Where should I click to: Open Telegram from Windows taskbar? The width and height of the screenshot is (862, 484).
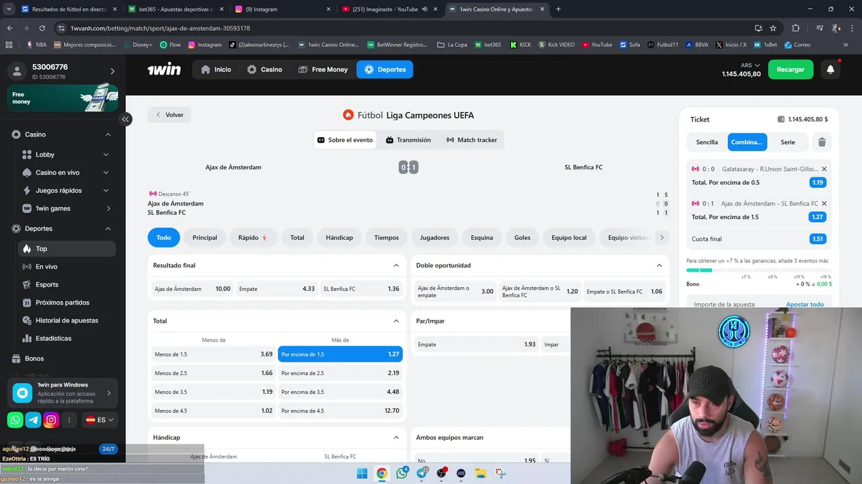click(422, 473)
